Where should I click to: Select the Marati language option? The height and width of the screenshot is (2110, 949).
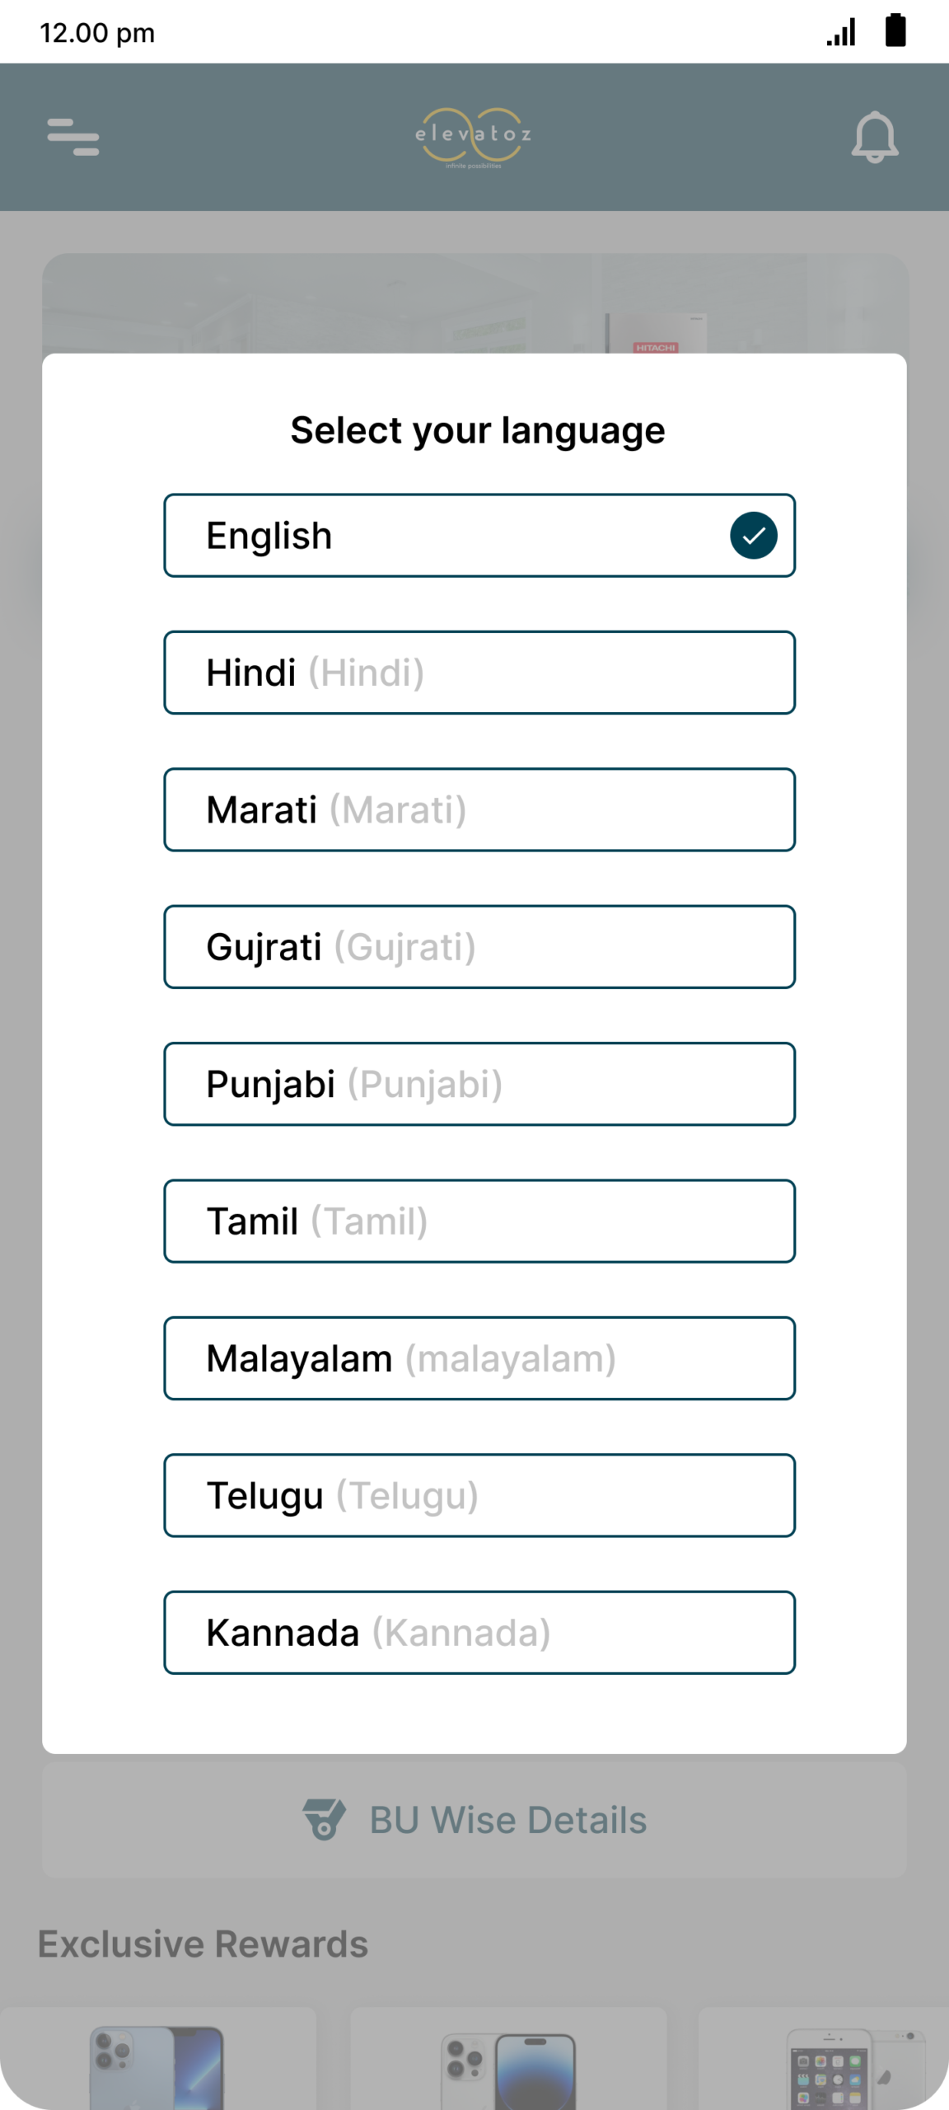pyautogui.click(x=479, y=809)
